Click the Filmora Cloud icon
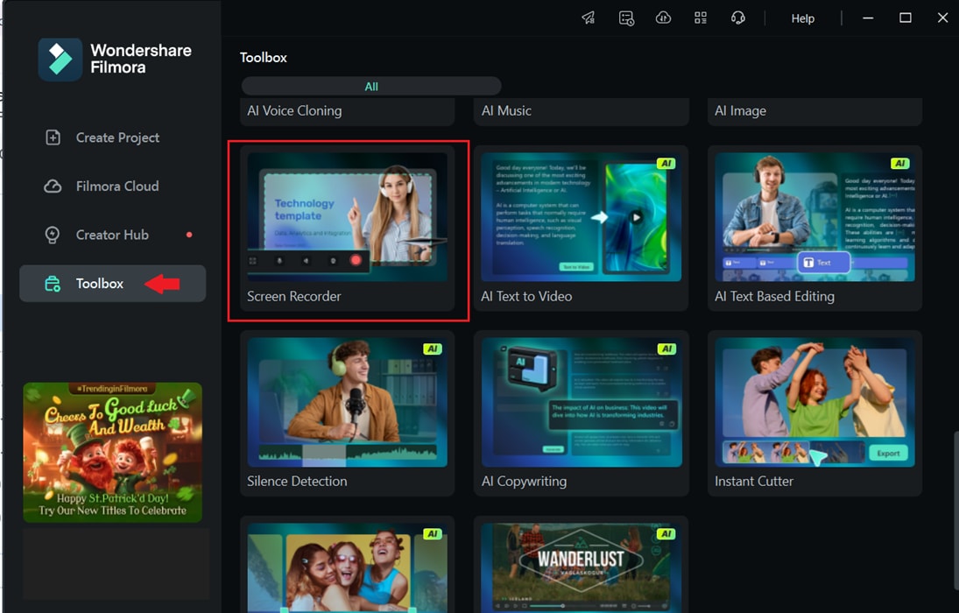Screen dimensions: 959x613 pyautogui.click(x=53, y=186)
